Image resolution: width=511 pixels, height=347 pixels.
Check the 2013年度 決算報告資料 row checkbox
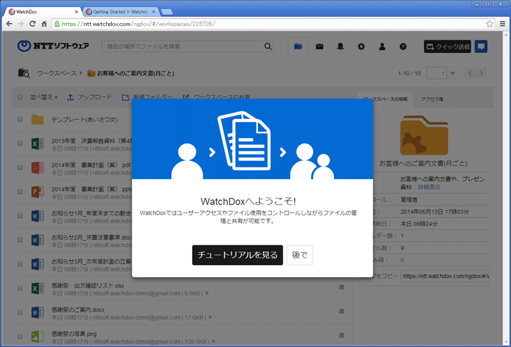click(x=20, y=144)
